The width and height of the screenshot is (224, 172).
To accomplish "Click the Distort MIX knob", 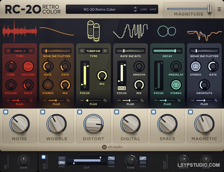I will pyautogui.click(x=102, y=76).
